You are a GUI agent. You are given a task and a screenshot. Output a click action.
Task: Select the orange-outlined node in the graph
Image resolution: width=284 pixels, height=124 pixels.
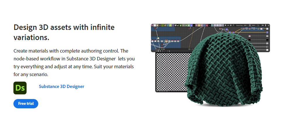166,41
